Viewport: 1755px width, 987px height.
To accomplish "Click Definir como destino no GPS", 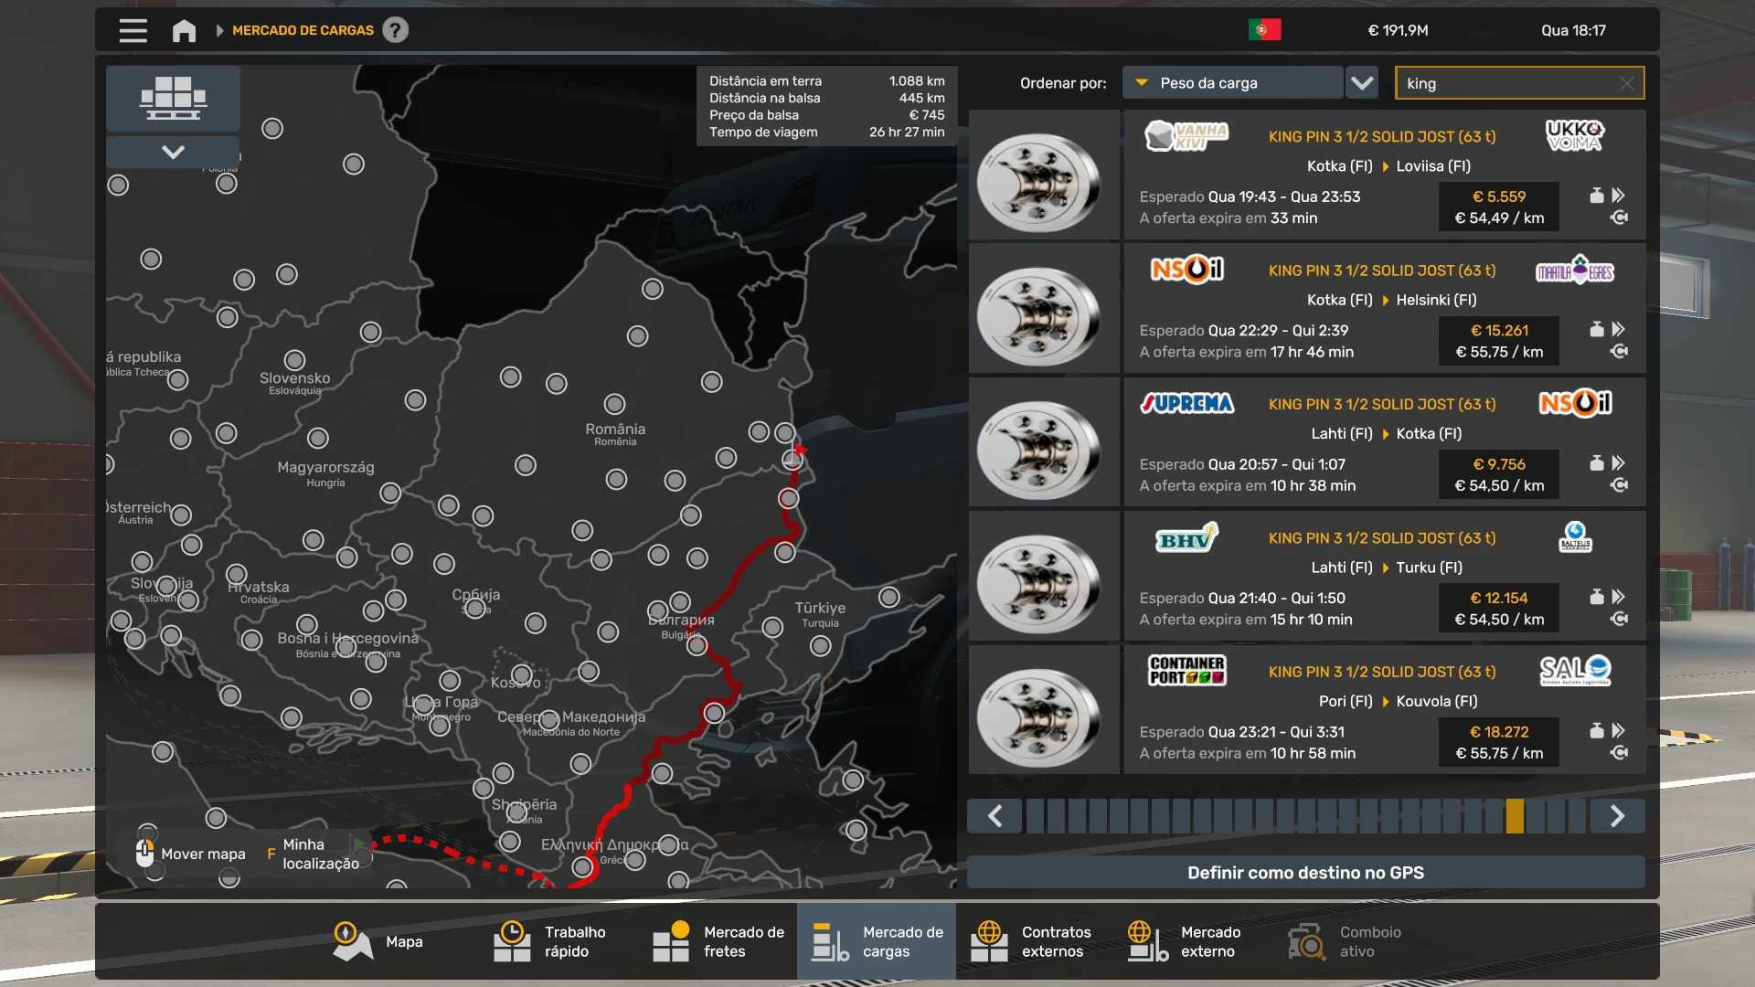I will coord(1304,873).
